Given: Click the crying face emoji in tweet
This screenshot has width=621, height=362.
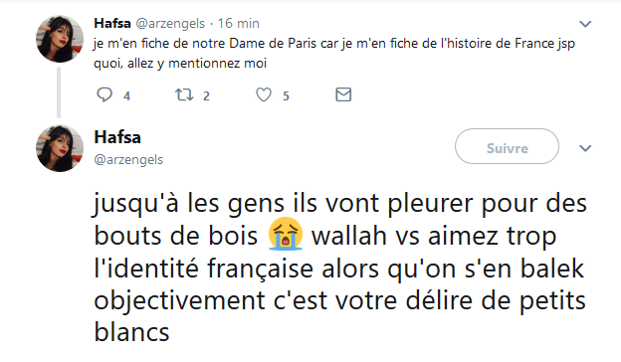Looking at the screenshot, I should [286, 234].
